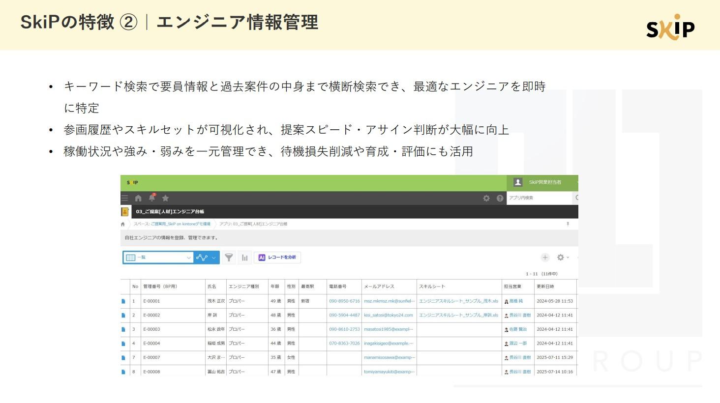Click the 氏名 column header
This screenshot has height=403, width=720.
click(x=212, y=287)
